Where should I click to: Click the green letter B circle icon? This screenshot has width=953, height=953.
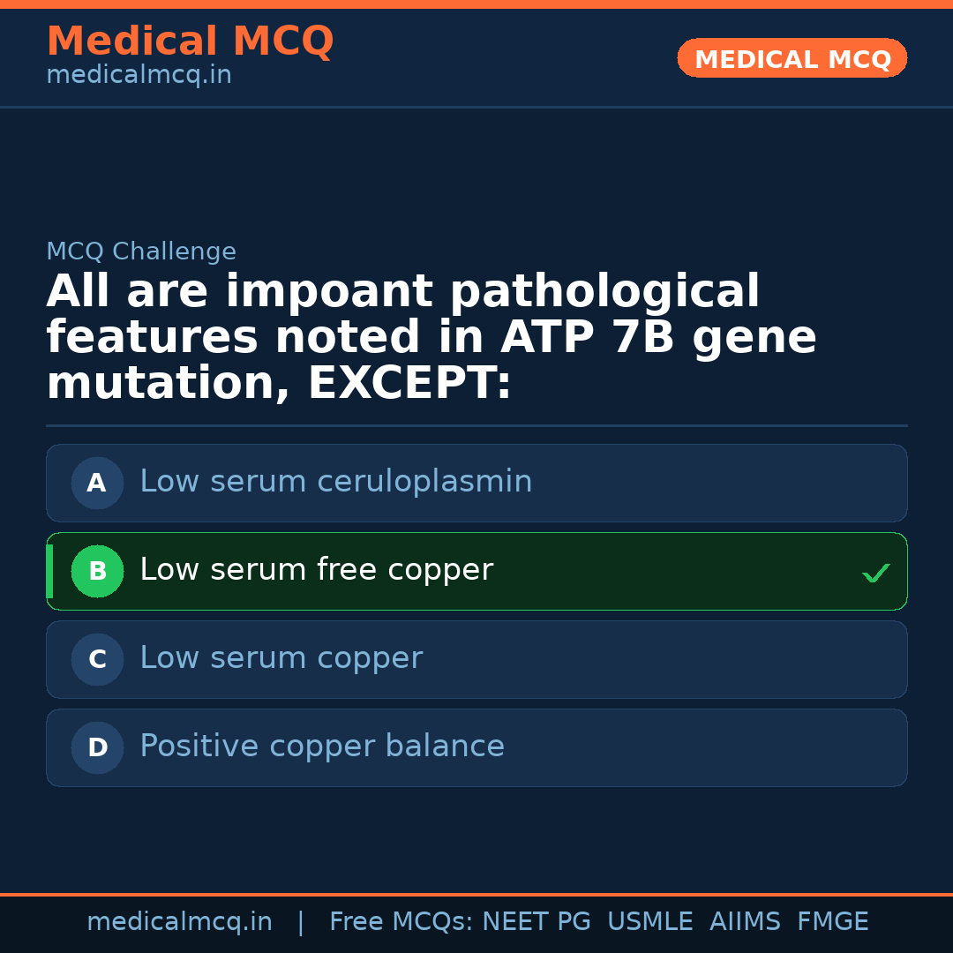point(97,571)
